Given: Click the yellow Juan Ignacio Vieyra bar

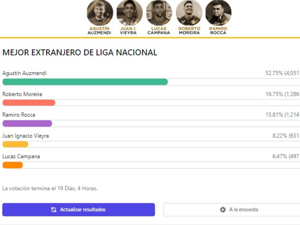Looking at the screenshot, I should click(15, 144).
